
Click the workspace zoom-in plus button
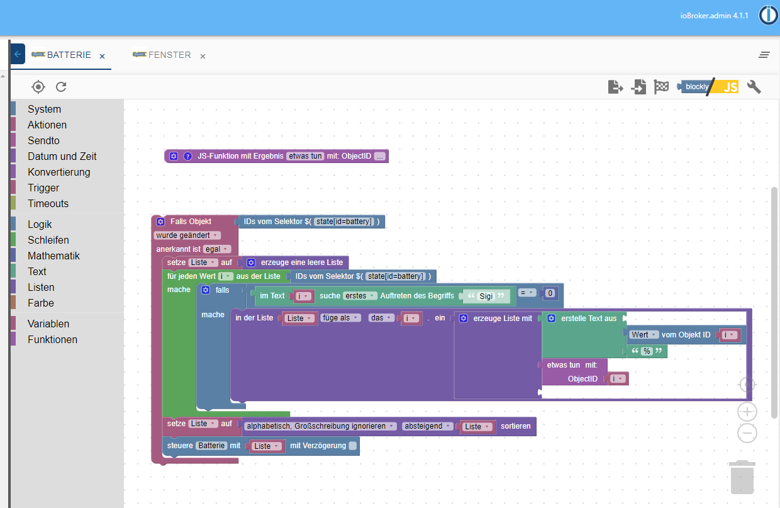coord(747,412)
